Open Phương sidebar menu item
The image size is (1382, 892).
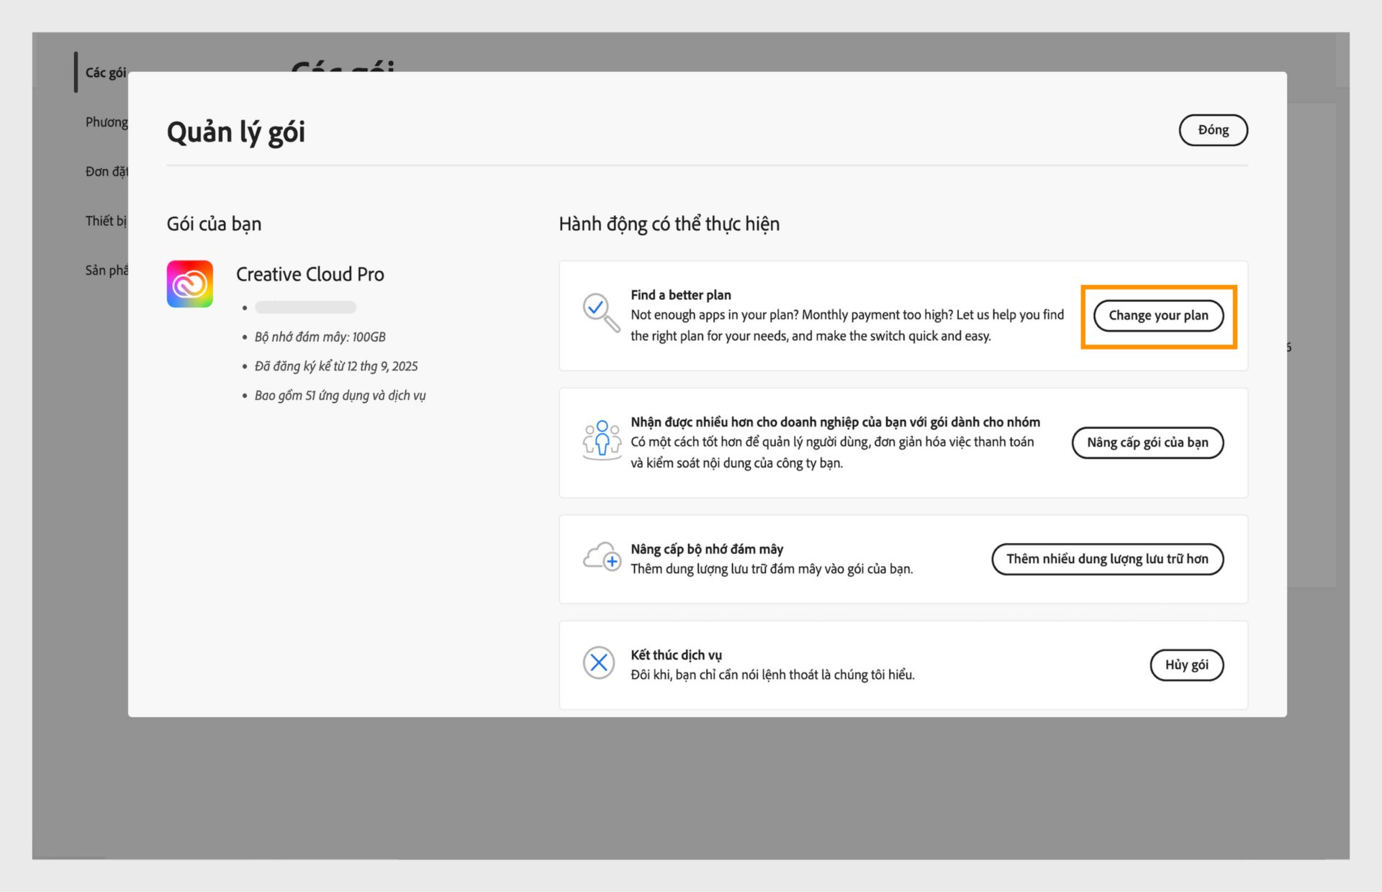pyautogui.click(x=106, y=122)
